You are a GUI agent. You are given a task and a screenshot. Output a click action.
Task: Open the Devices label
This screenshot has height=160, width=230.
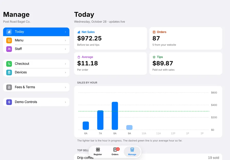click(x=21, y=72)
